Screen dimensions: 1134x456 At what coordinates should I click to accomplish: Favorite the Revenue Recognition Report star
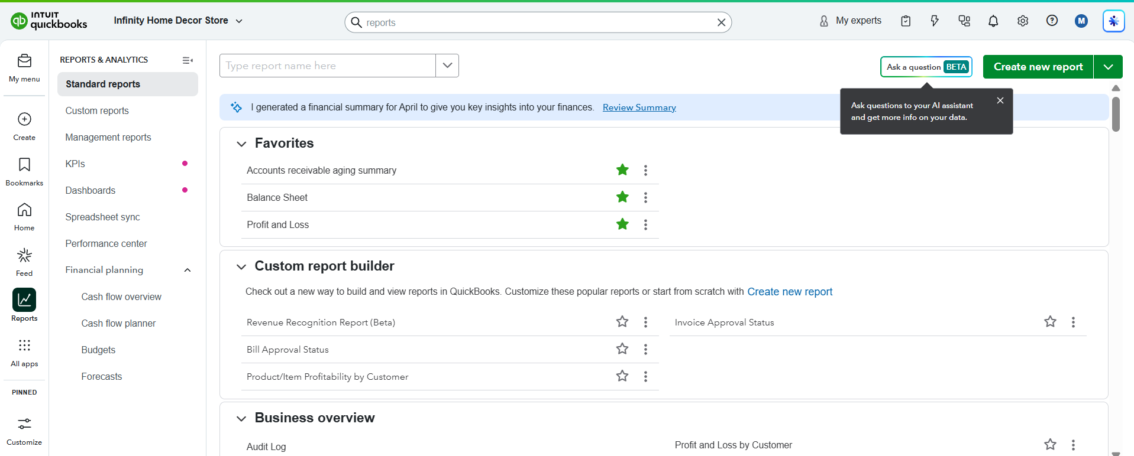click(622, 321)
